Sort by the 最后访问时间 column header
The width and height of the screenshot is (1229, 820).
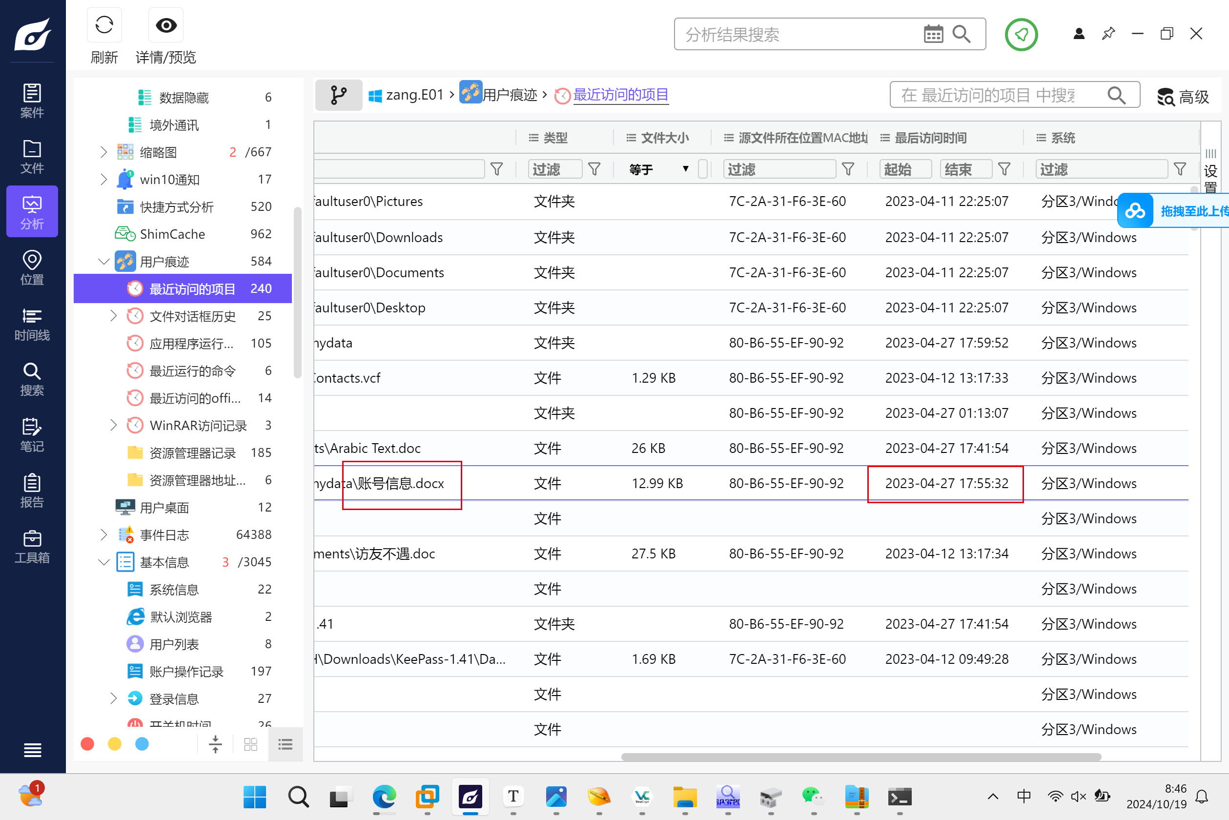click(930, 138)
